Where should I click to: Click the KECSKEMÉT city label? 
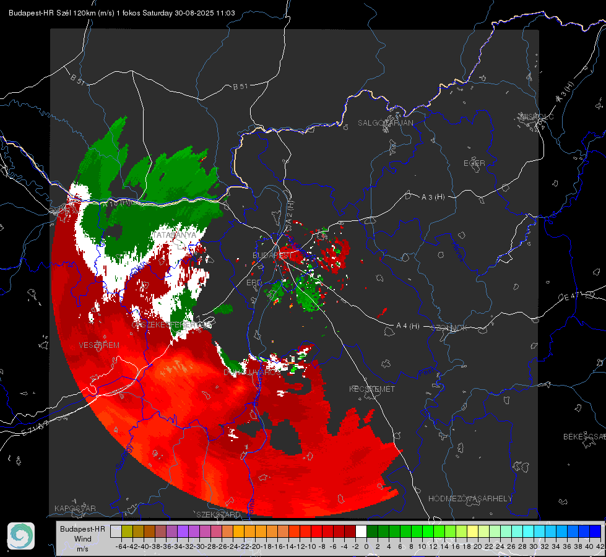tap(372, 389)
